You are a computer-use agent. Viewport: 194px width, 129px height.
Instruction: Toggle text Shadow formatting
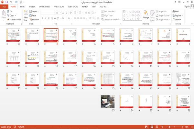click(x=52, y=18)
